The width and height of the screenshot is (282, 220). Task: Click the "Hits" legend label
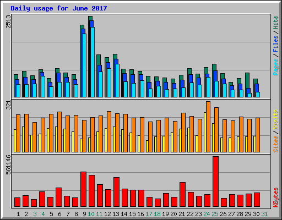[276, 23]
